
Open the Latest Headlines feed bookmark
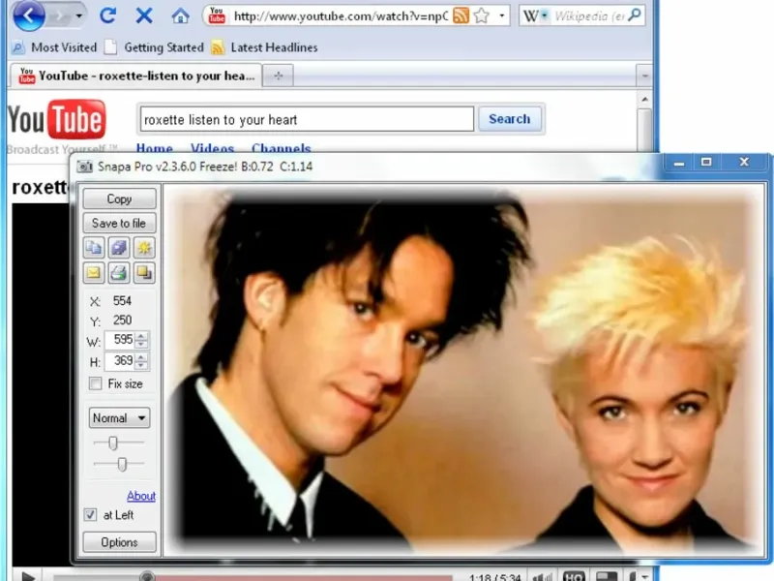[x=264, y=47]
